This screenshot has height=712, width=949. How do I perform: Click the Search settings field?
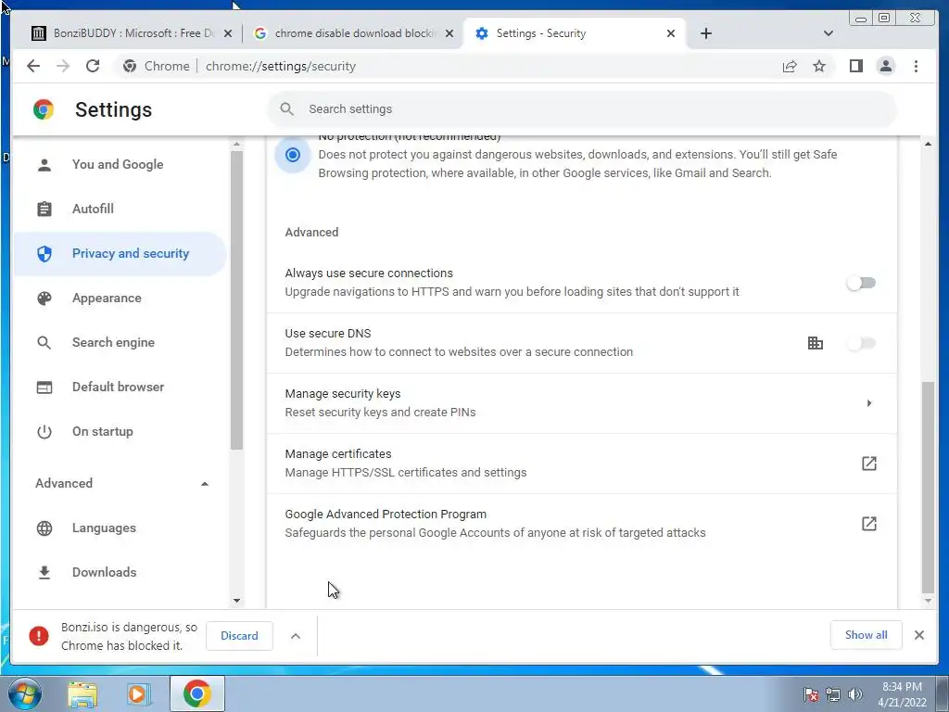tap(582, 109)
